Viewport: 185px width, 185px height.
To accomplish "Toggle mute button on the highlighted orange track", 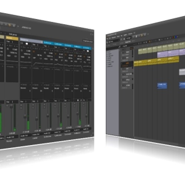I will coord(122,64).
